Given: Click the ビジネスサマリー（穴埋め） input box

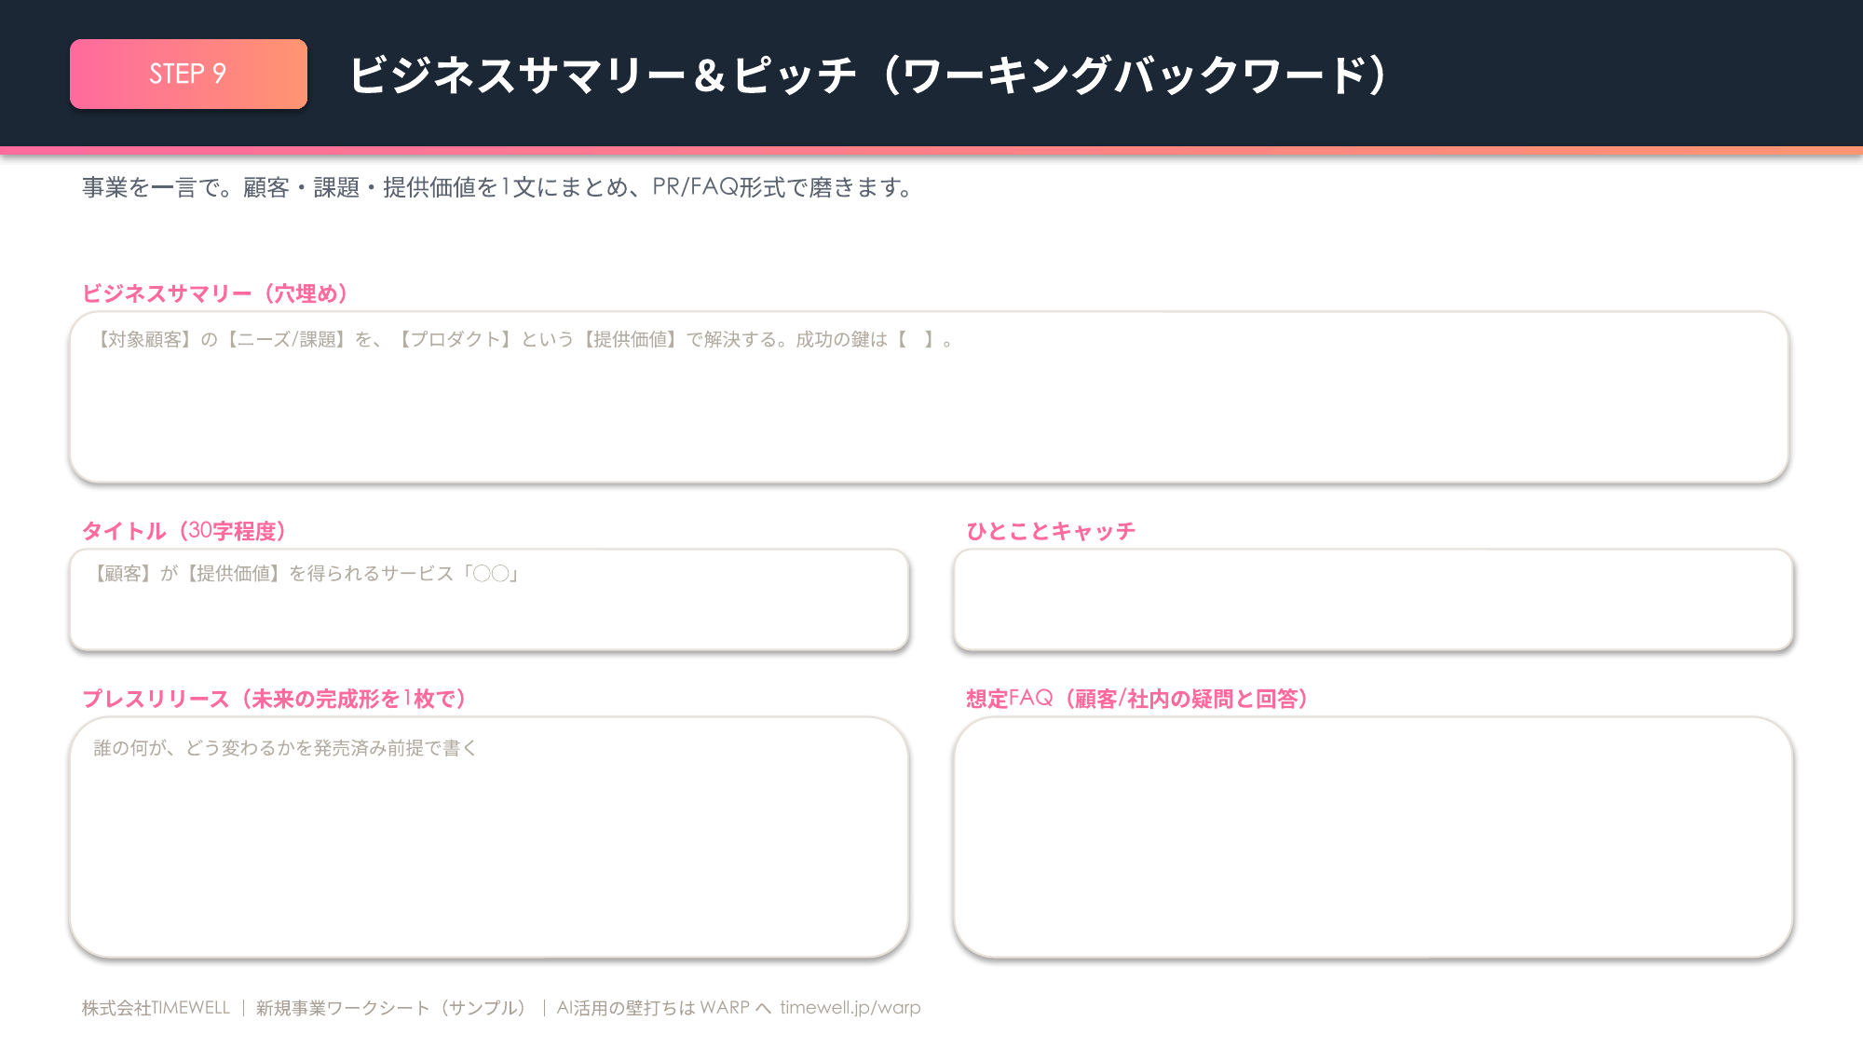Looking at the screenshot, I should 929,397.
